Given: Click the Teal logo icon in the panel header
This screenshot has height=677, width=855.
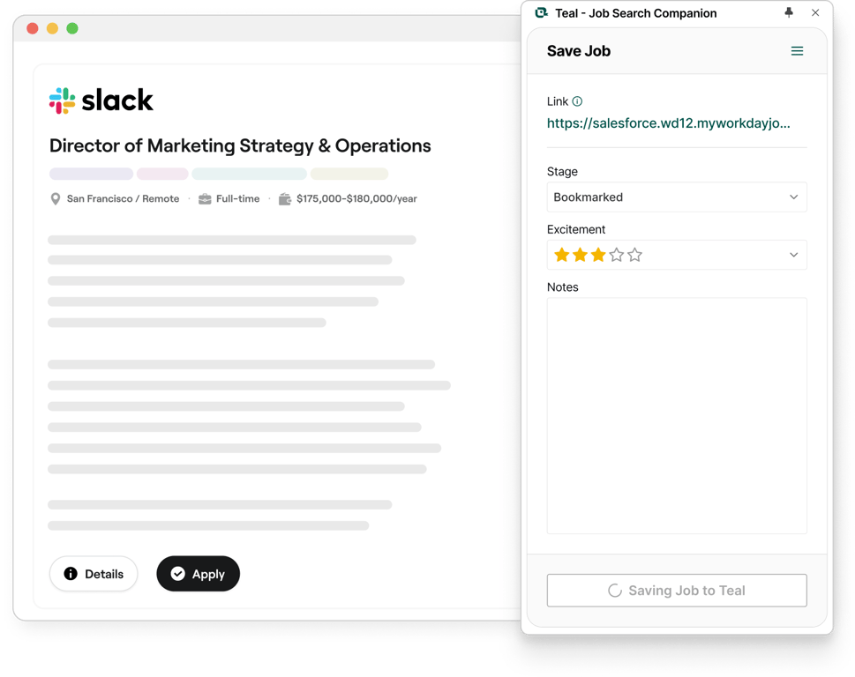Looking at the screenshot, I should point(541,12).
